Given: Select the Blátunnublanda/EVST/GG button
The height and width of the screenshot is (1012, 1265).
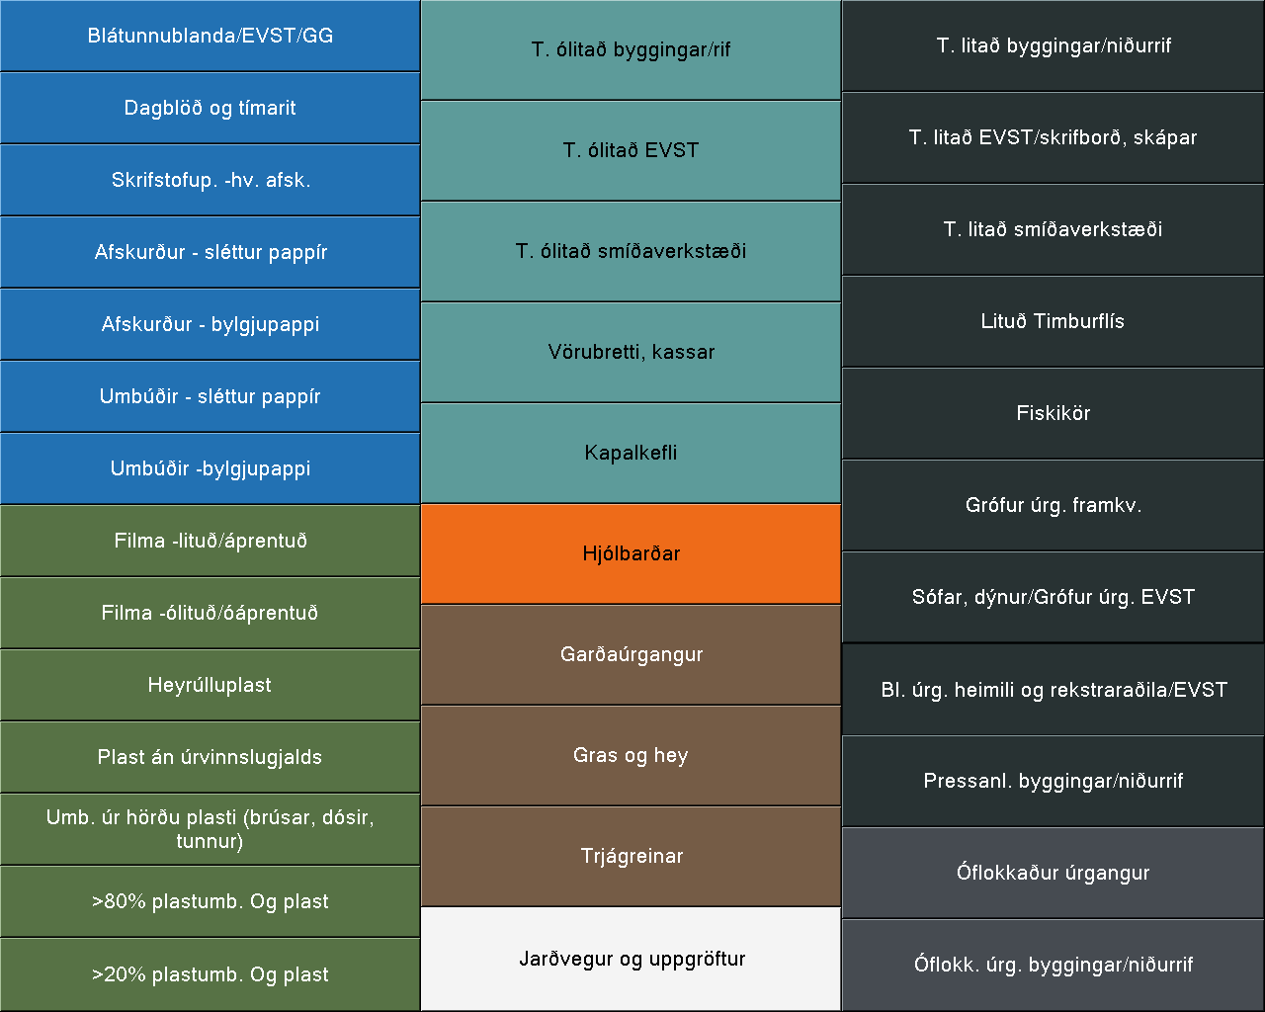Looking at the screenshot, I should [x=210, y=36].
